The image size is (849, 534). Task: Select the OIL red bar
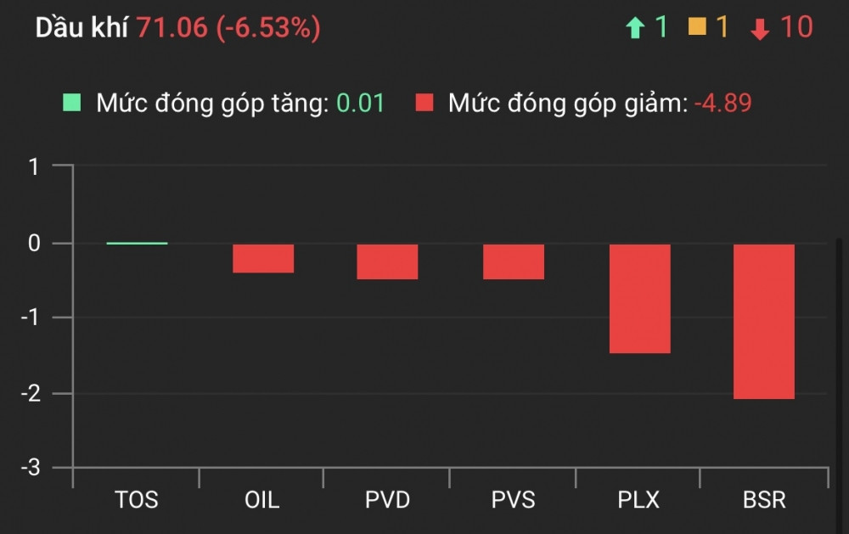click(263, 258)
